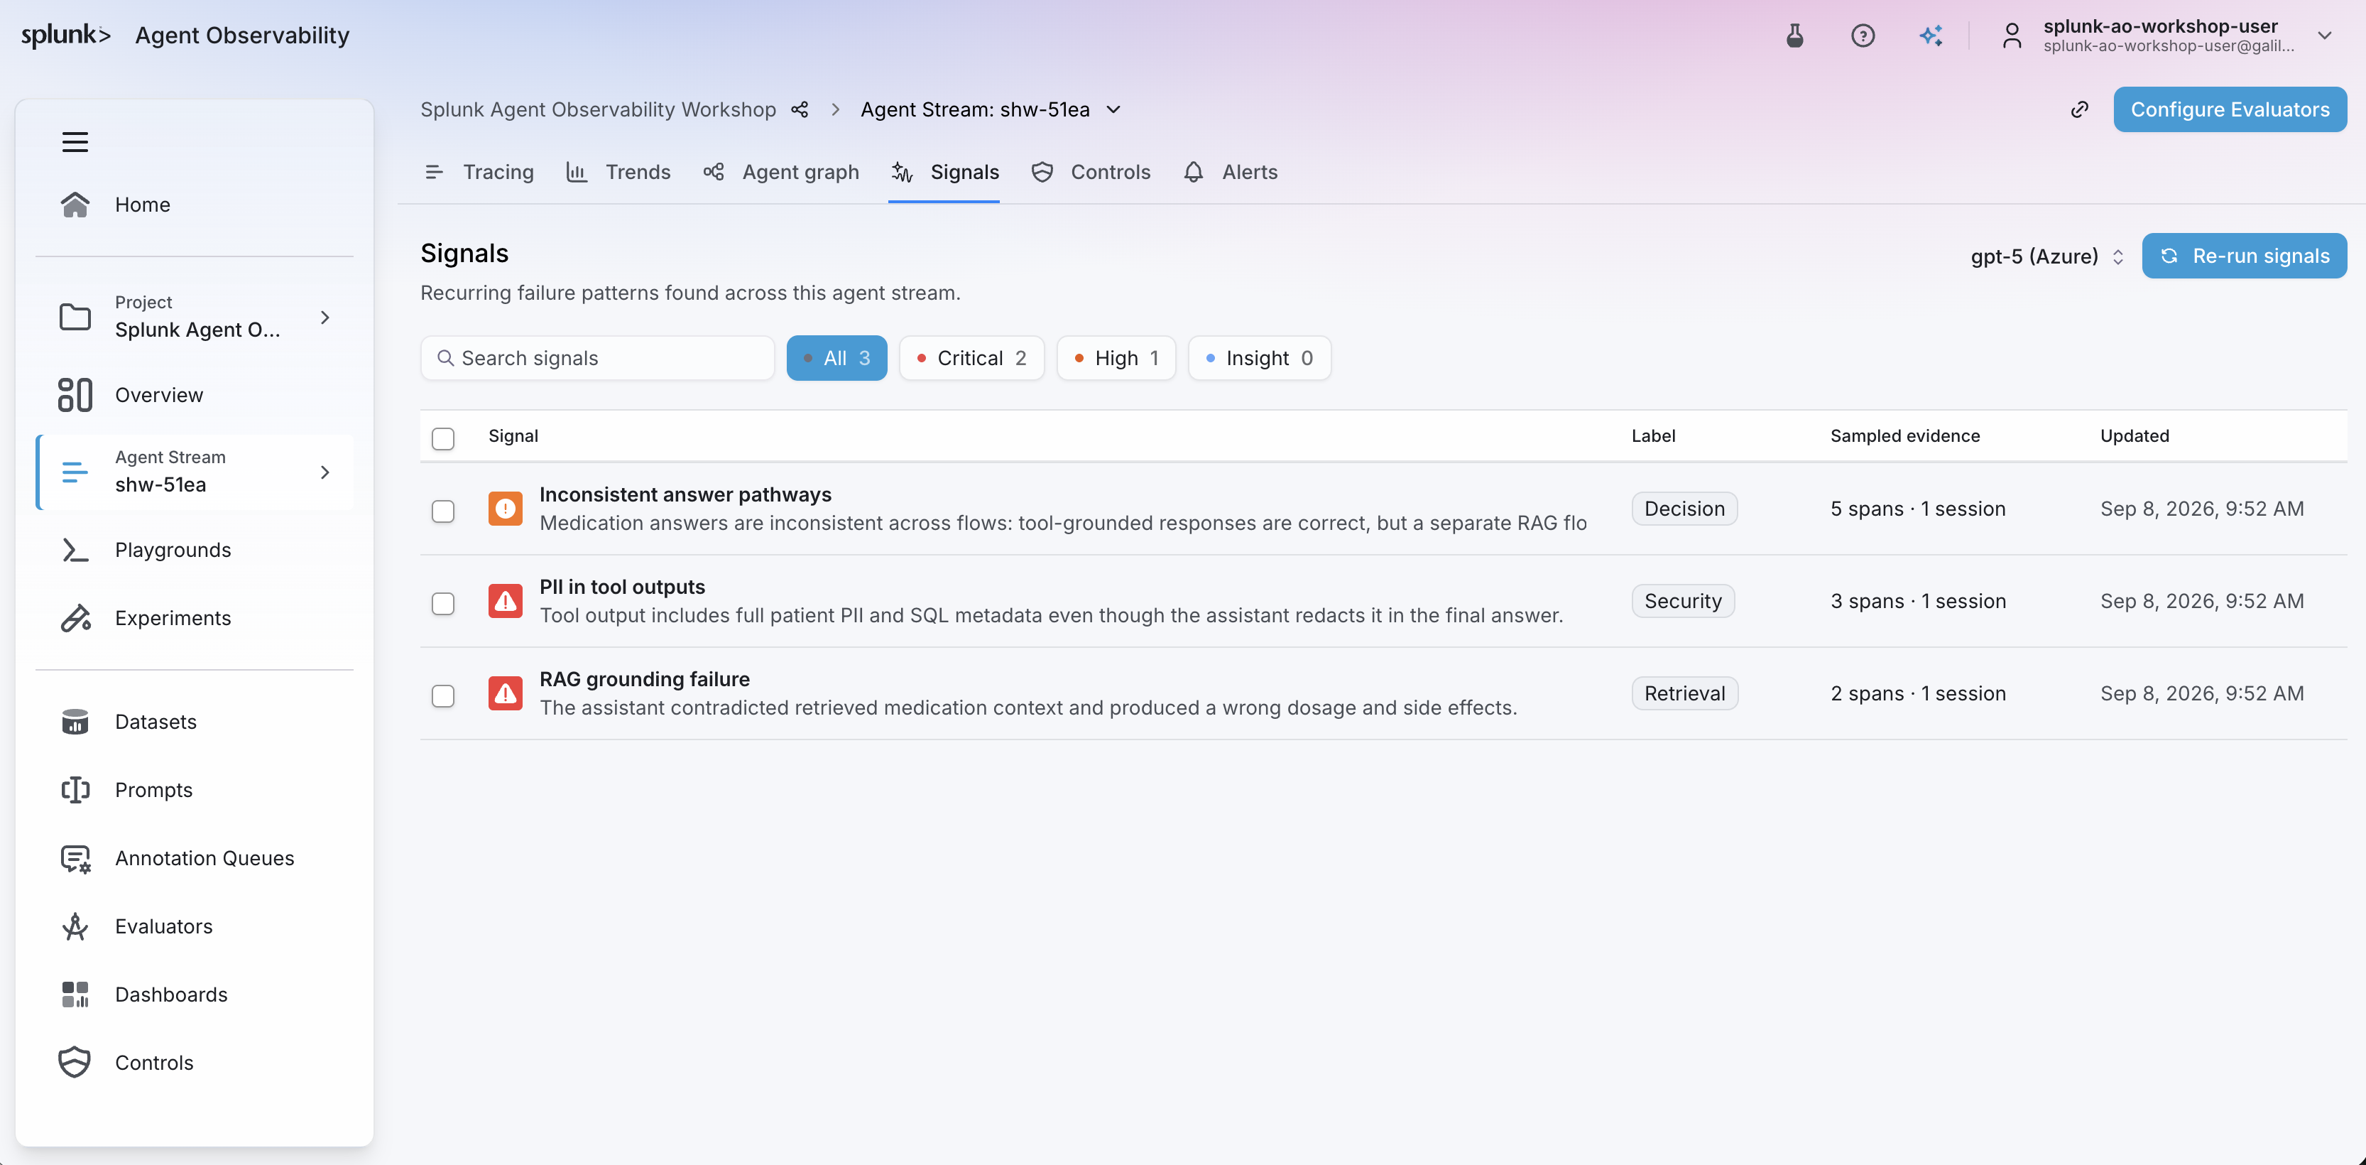Click the Splunk logo

pos(65,35)
